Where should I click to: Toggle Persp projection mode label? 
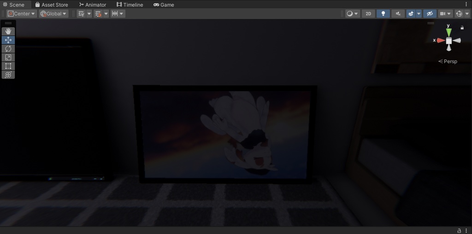click(448, 61)
